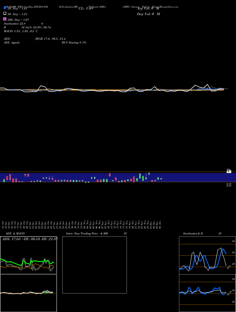Click the 'BUY Slowing @ 1%' signal text
Screen dimensions: 236x312
74,43
